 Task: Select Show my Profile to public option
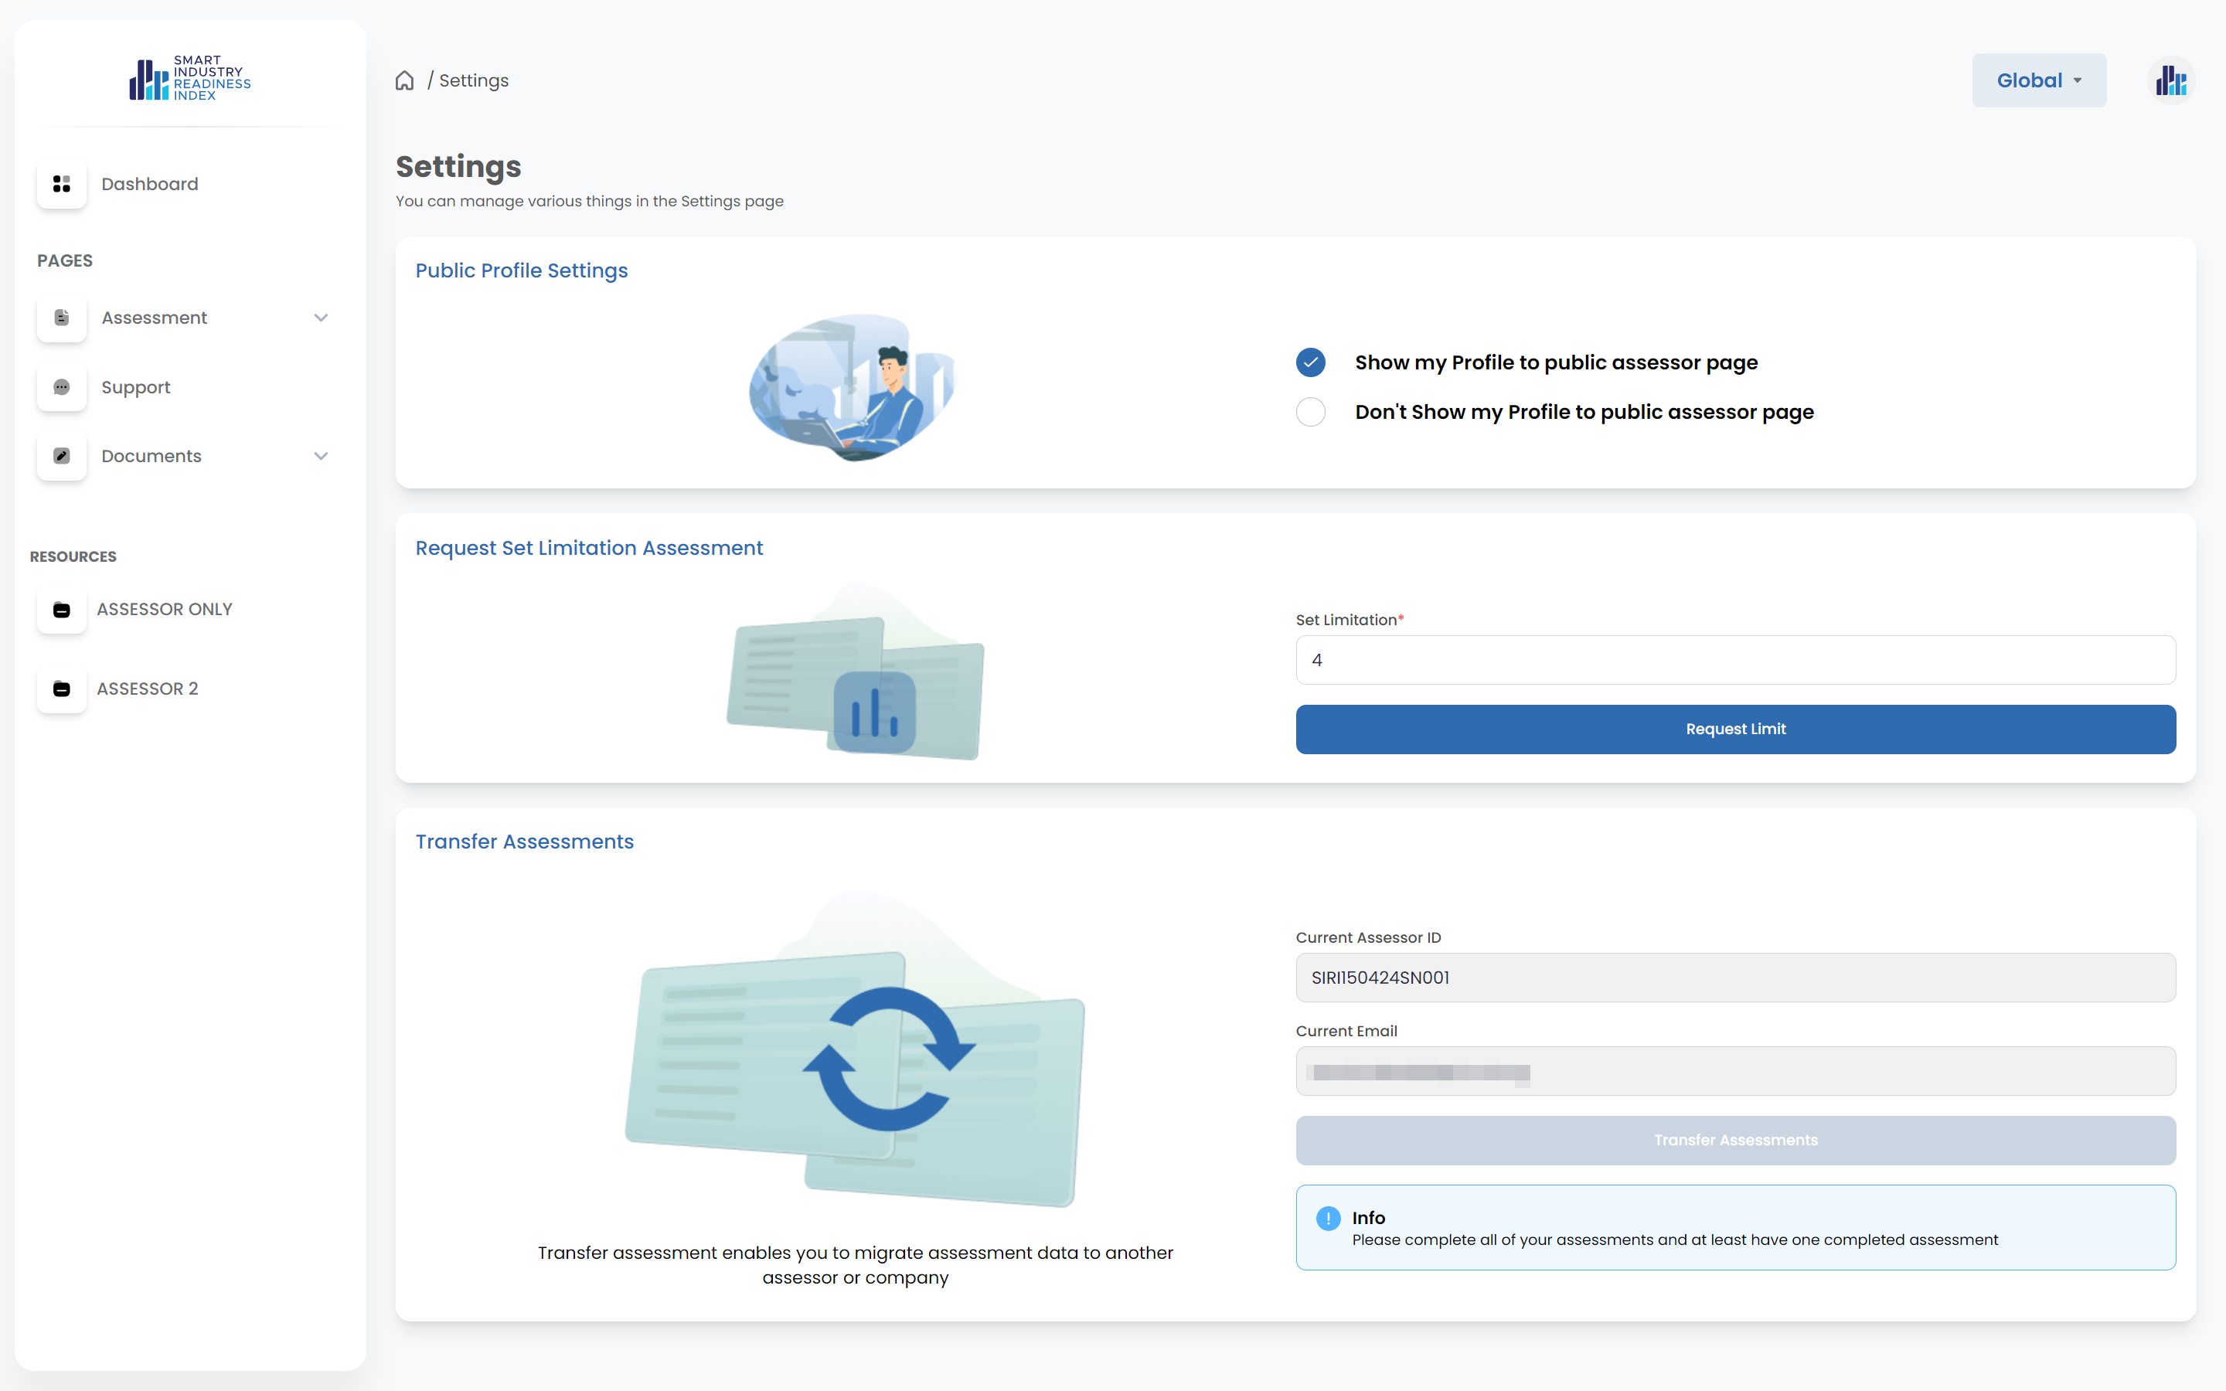(x=1311, y=362)
